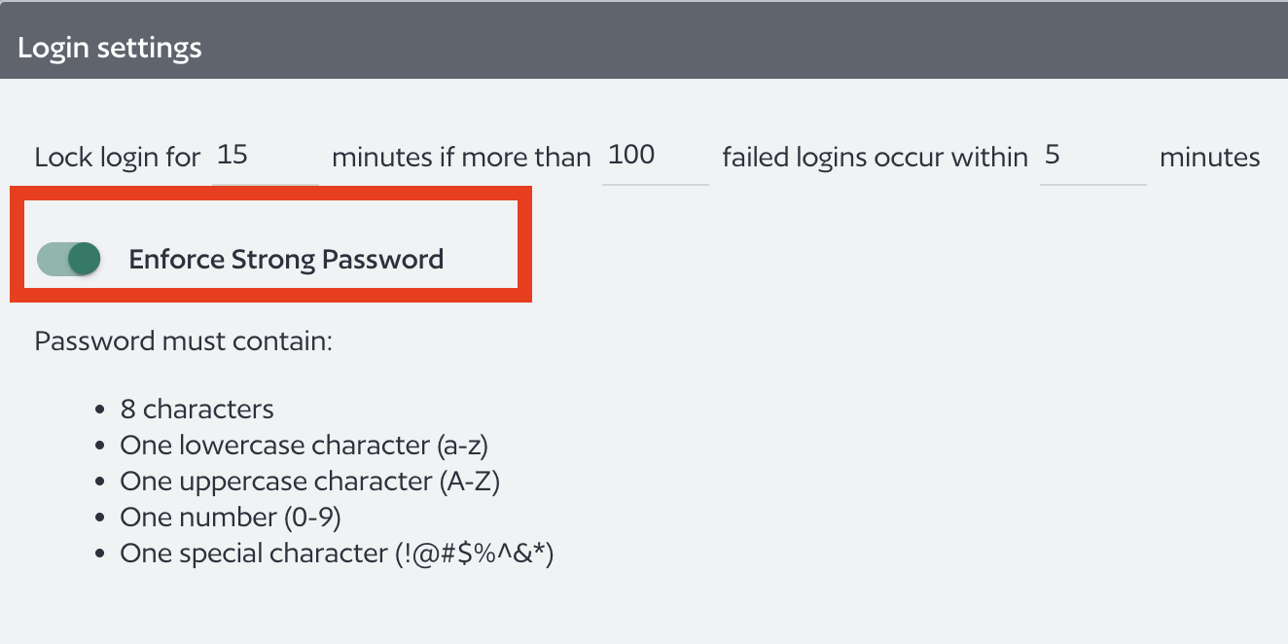This screenshot has height=644, width=1288.
Task: Select the One number requirement
Action: (x=230, y=517)
